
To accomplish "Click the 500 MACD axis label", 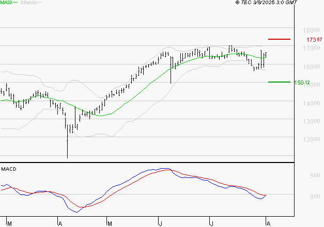I will click(x=315, y=175).
